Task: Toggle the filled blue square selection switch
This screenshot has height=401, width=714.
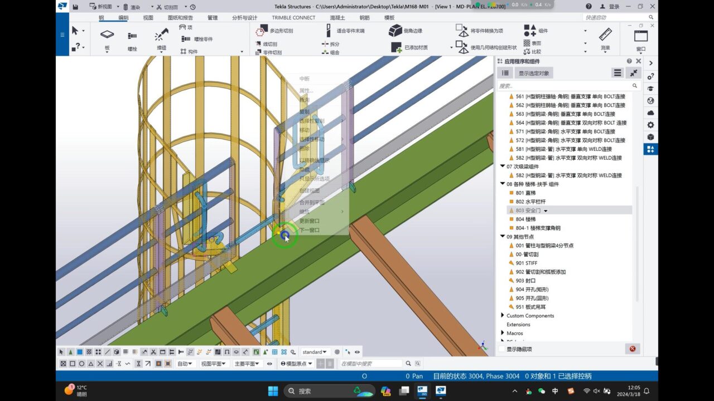Action: click(80, 352)
